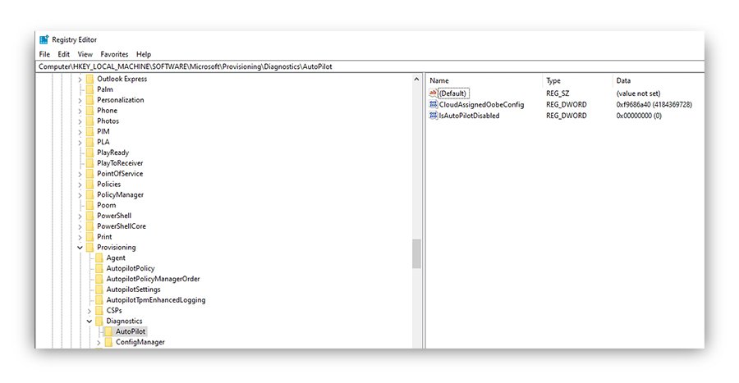The height and width of the screenshot is (383, 739).
Task: Select the AutoPilot subkey folder icon
Action: pyautogui.click(x=108, y=331)
